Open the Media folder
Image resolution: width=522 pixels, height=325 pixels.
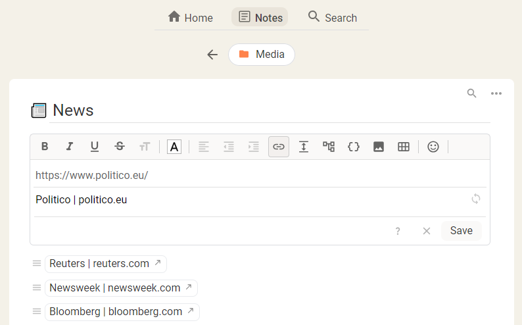(262, 55)
